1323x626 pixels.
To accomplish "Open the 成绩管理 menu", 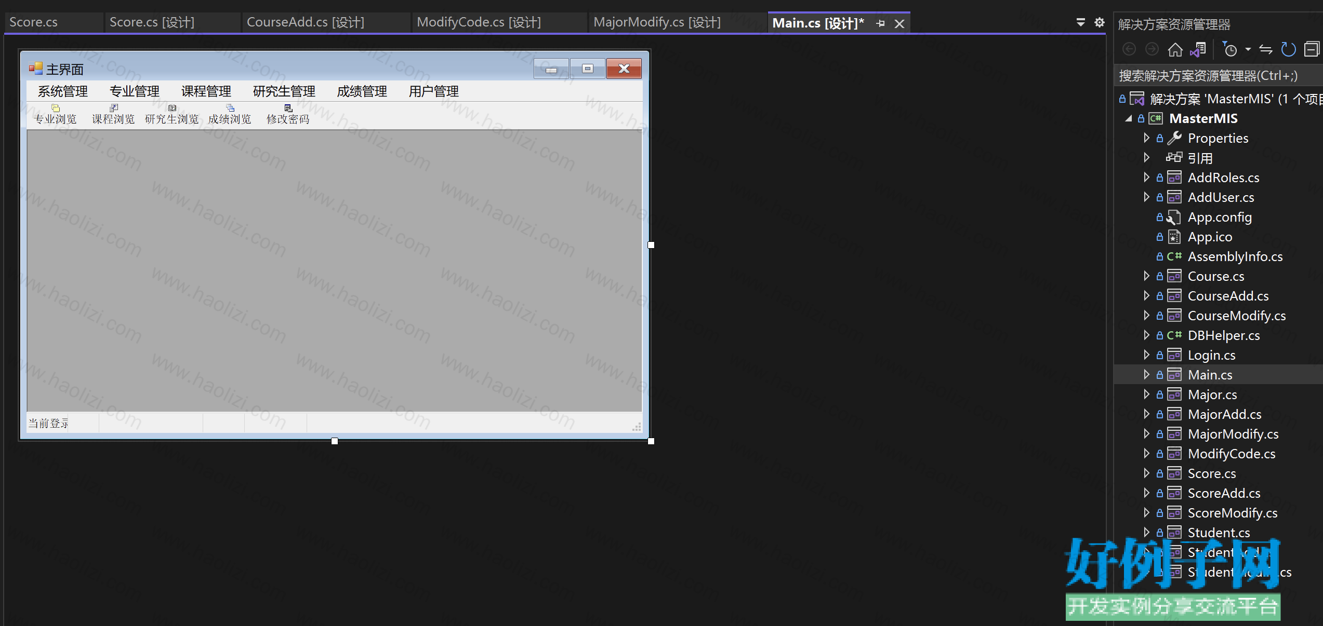I will click(362, 91).
